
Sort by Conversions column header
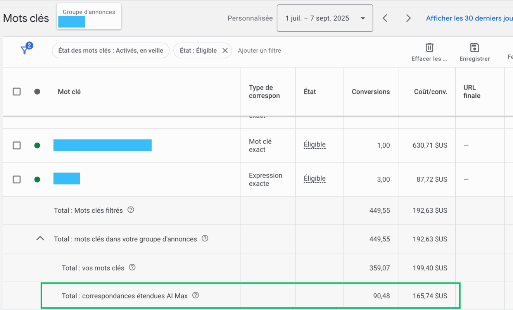point(371,91)
